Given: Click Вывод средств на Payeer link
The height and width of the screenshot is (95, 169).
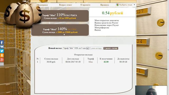Looking at the screenshot, I should pyautogui.click(x=106, y=23).
